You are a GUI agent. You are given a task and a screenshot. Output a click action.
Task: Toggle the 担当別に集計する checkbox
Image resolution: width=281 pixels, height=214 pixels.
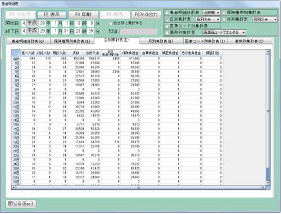click(111, 23)
